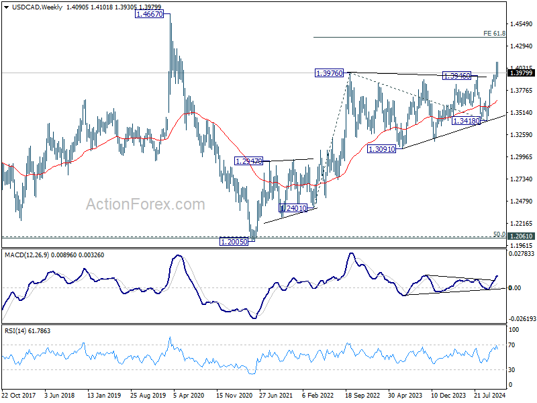Click the 1.24010 price label

click(293, 208)
